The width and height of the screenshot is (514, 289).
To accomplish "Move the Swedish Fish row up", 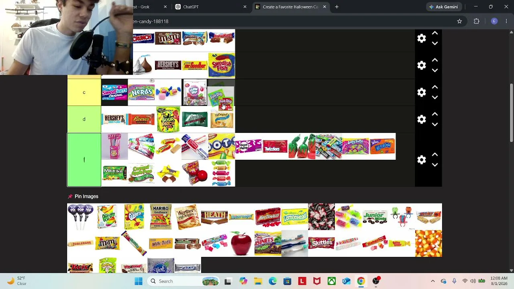I will coord(435,60).
